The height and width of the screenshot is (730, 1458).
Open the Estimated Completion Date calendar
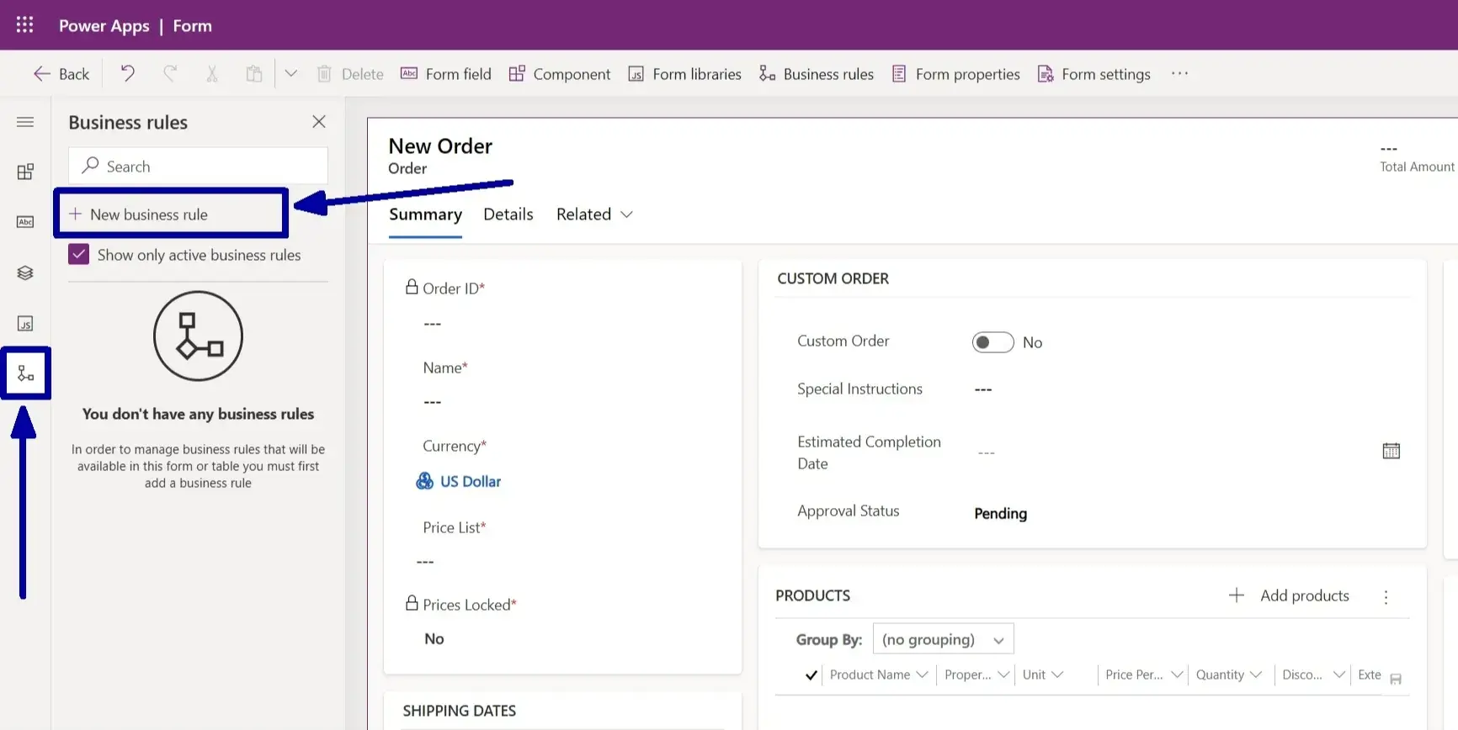(1391, 451)
